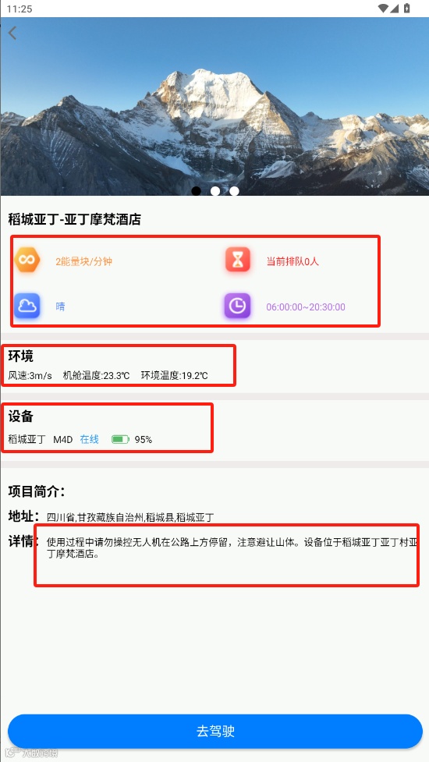Tap the 去驾驶 button
Viewport: 429px width, 762px height.
(215, 731)
